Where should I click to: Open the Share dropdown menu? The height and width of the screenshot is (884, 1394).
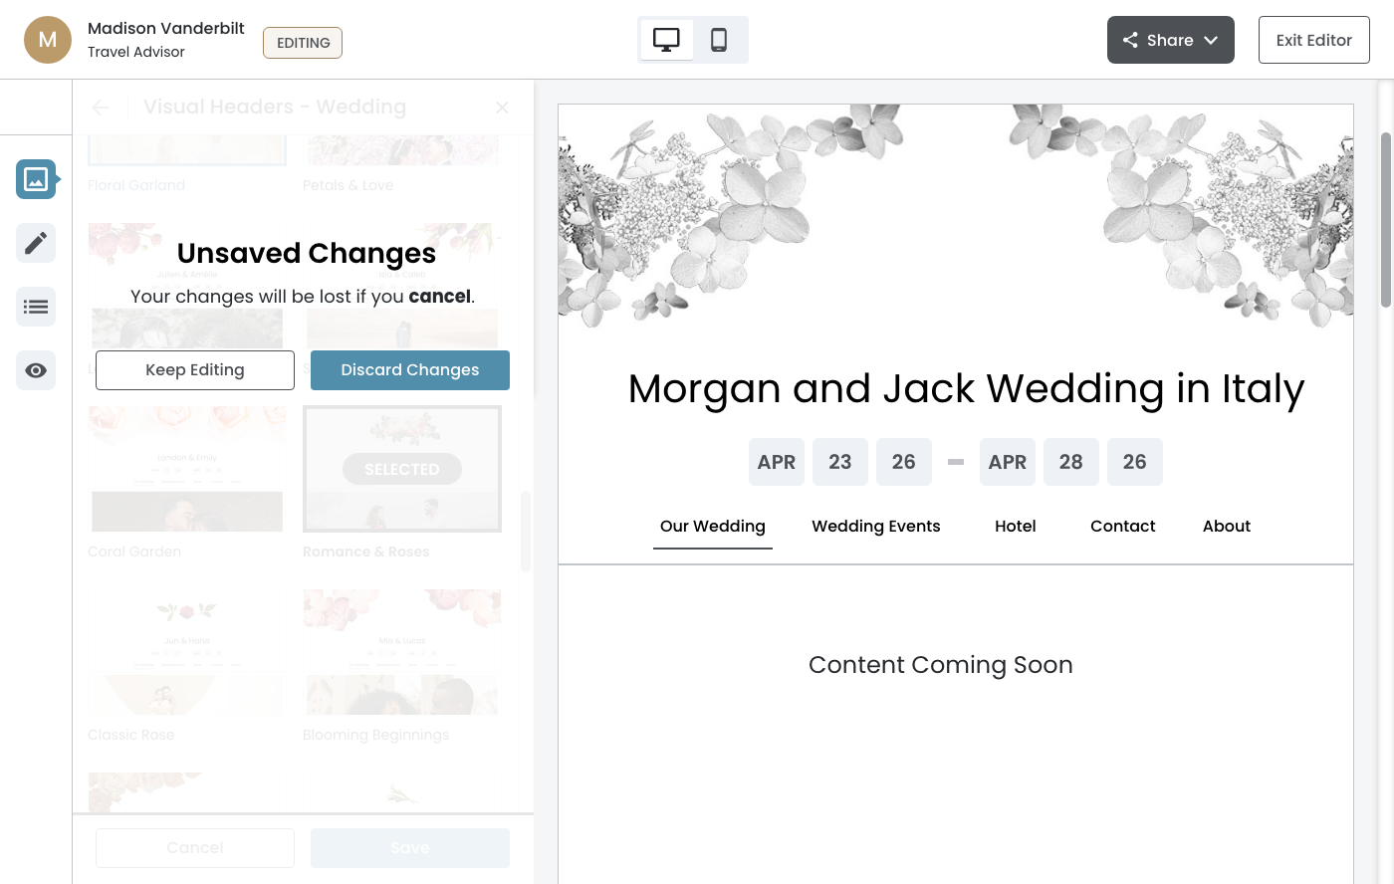pos(1170,40)
